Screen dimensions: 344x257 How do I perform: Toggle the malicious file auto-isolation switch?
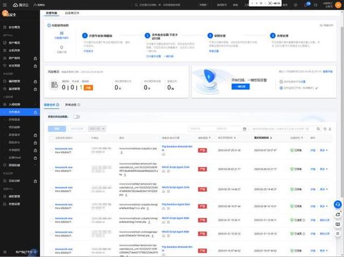[x=76, y=117]
